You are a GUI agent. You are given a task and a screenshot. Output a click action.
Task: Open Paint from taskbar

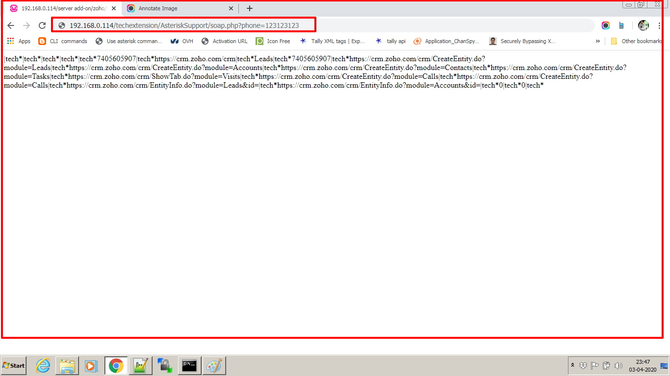click(x=214, y=366)
